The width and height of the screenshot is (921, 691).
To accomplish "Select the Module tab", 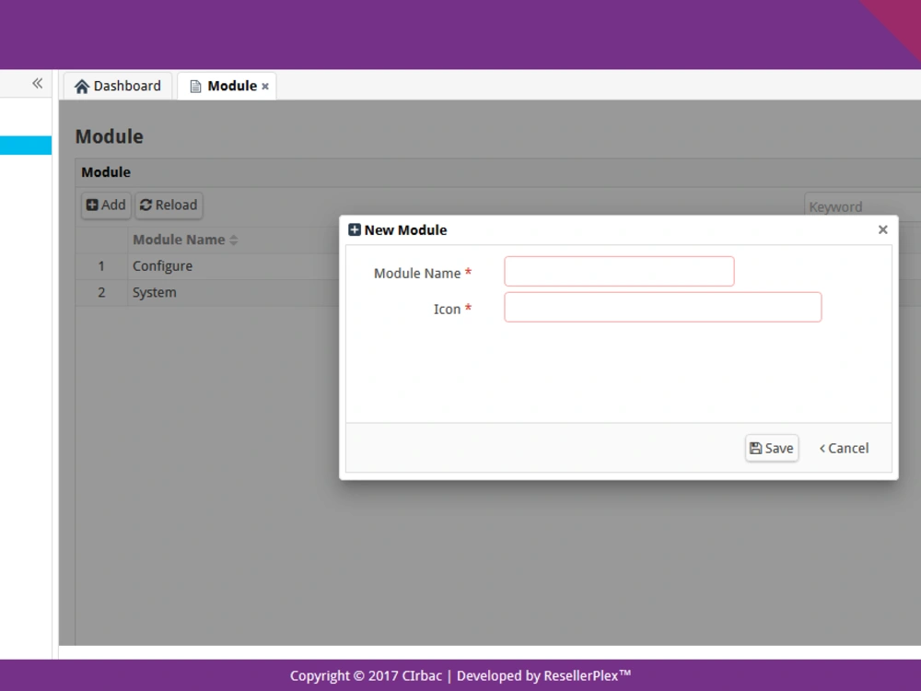I will coord(233,86).
